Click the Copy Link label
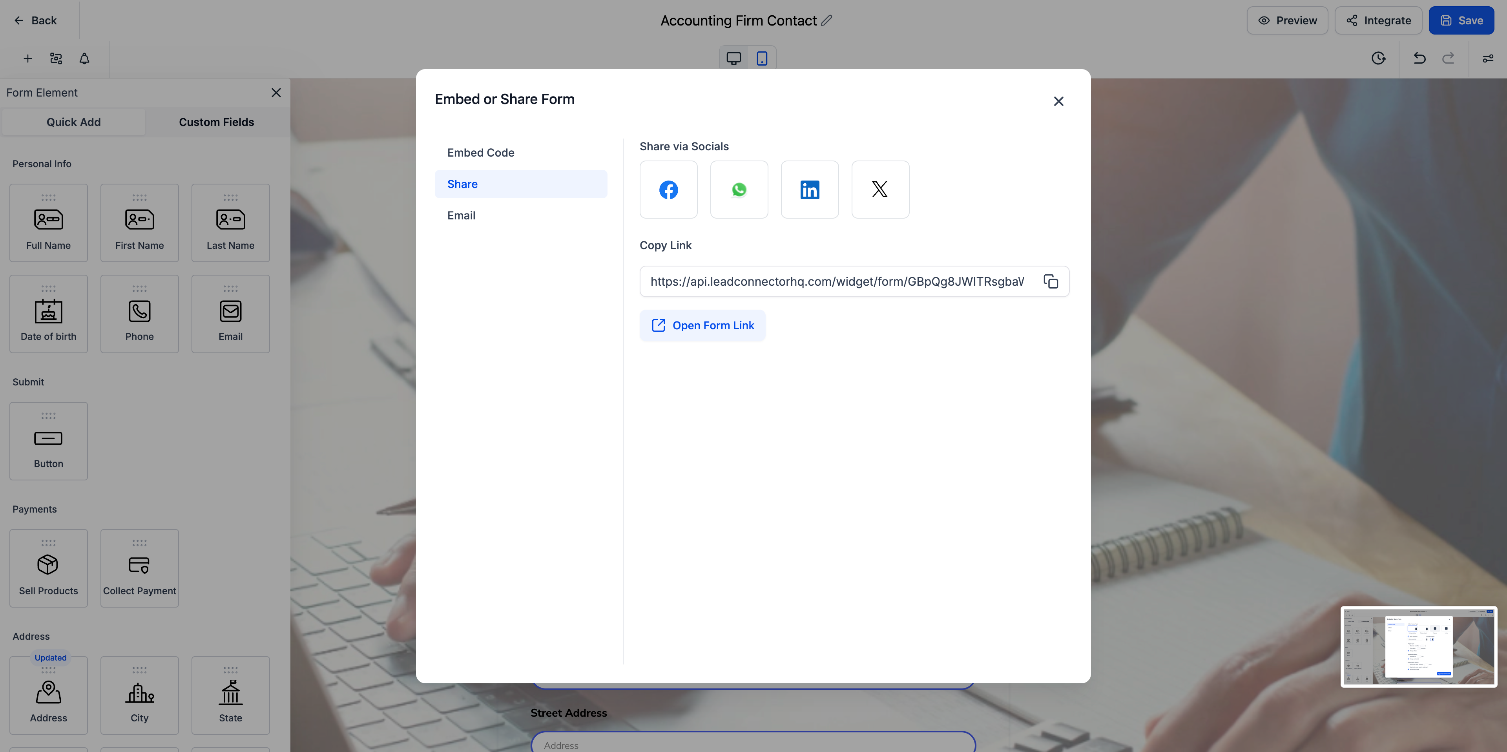 pos(665,245)
